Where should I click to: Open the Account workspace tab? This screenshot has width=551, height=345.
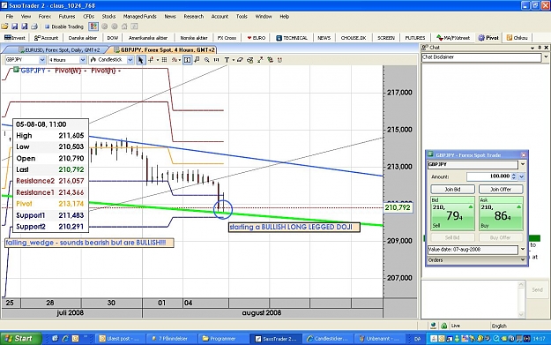[46, 38]
